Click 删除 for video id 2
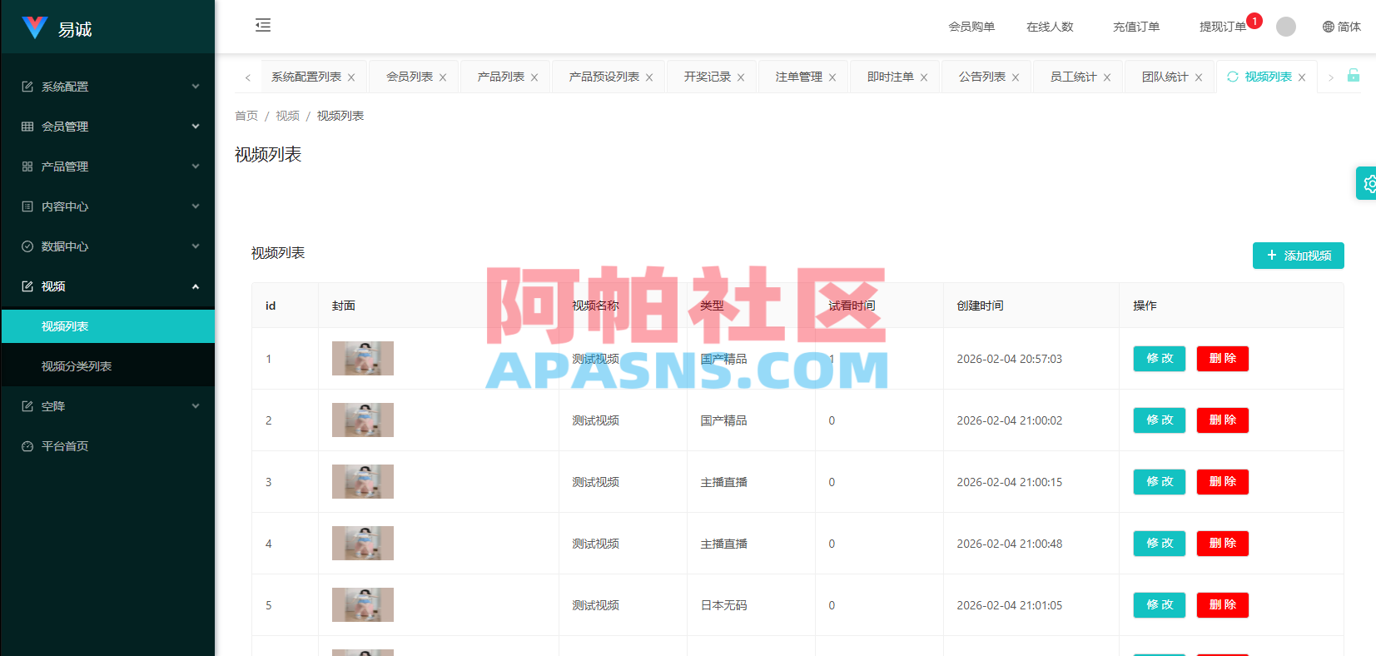 pyautogui.click(x=1223, y=420)
